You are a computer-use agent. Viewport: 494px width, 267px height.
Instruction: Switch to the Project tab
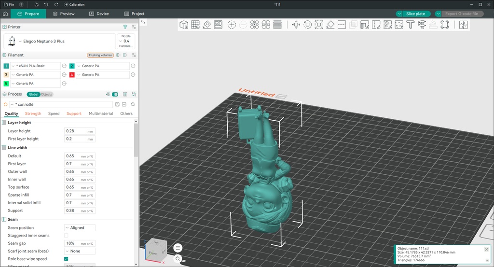tap(134, 14)
